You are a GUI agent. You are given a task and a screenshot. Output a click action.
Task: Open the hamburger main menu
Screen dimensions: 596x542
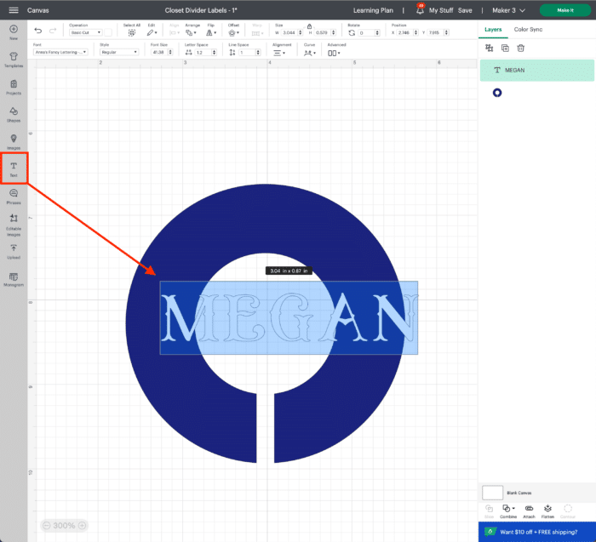[x=14, y=10]
